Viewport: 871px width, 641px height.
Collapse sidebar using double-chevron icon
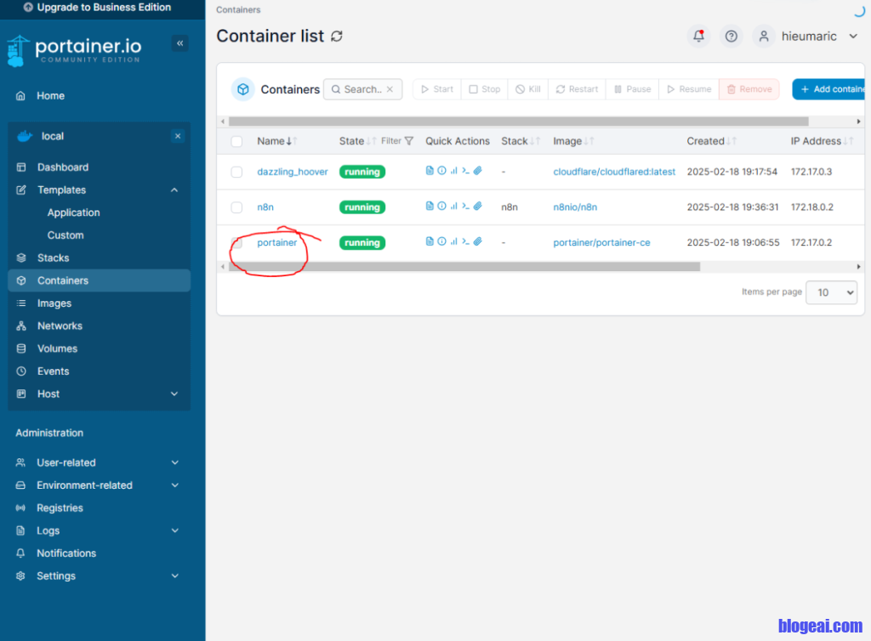click(x=179, y=43)
